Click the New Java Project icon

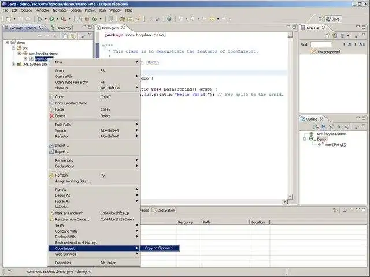tap(79, 19)
